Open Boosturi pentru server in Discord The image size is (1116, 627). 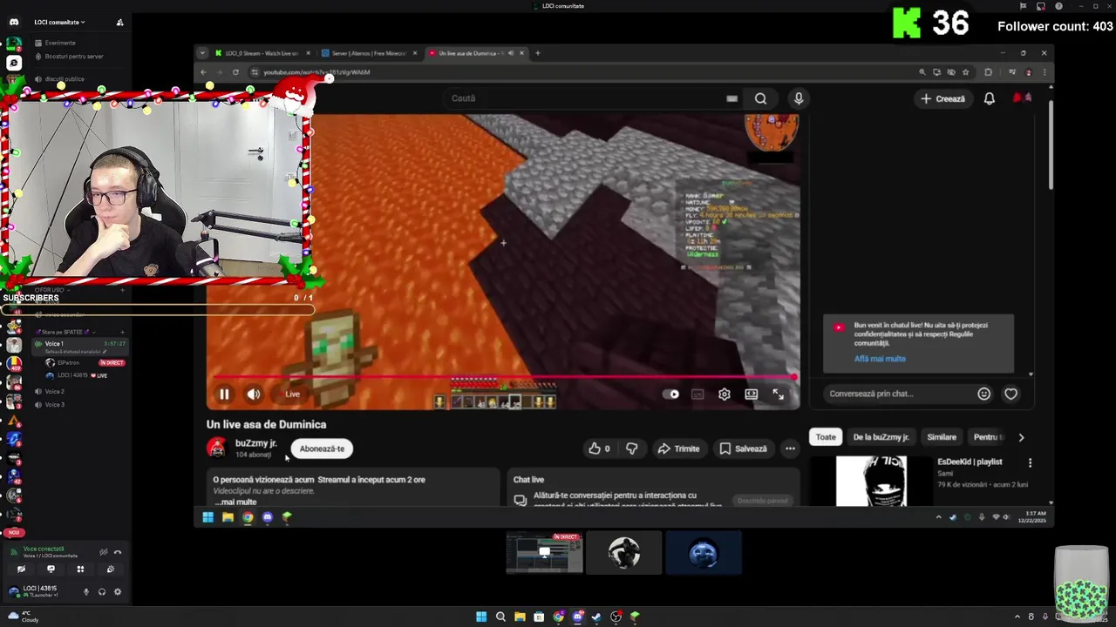click(x=83, y=57)
